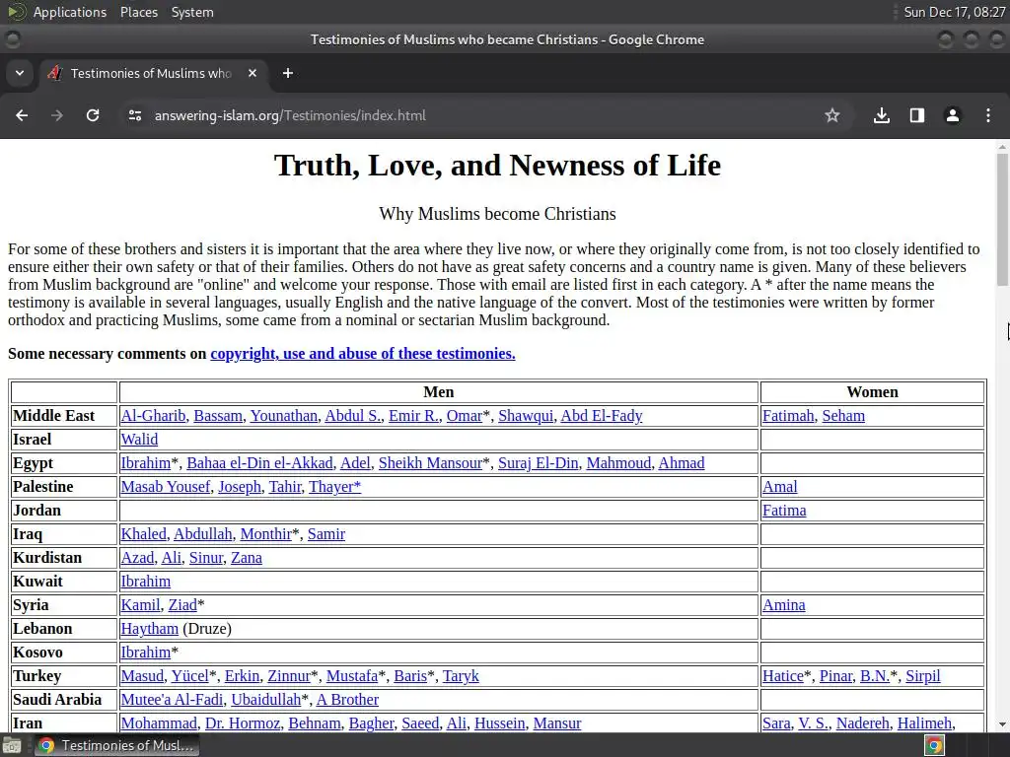The image size is (1010, 757).
Task: Open Khaled testimony in Iraq row
Action: 144,534
